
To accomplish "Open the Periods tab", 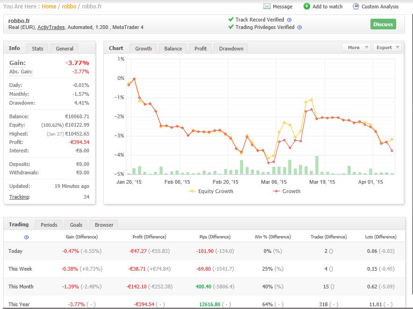I will tap(49, 225).
